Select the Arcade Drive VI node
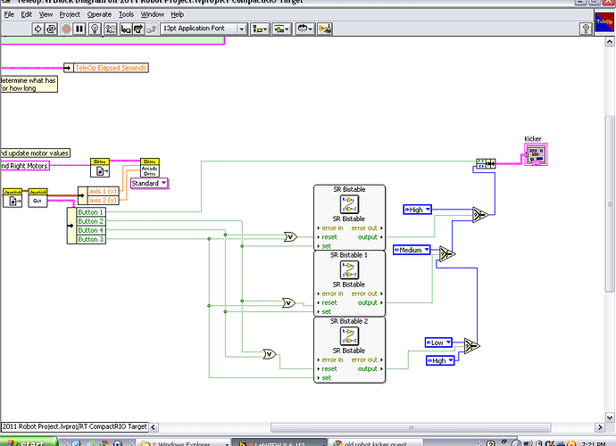The height and width of the screenshot is (446, 616). 150,168
